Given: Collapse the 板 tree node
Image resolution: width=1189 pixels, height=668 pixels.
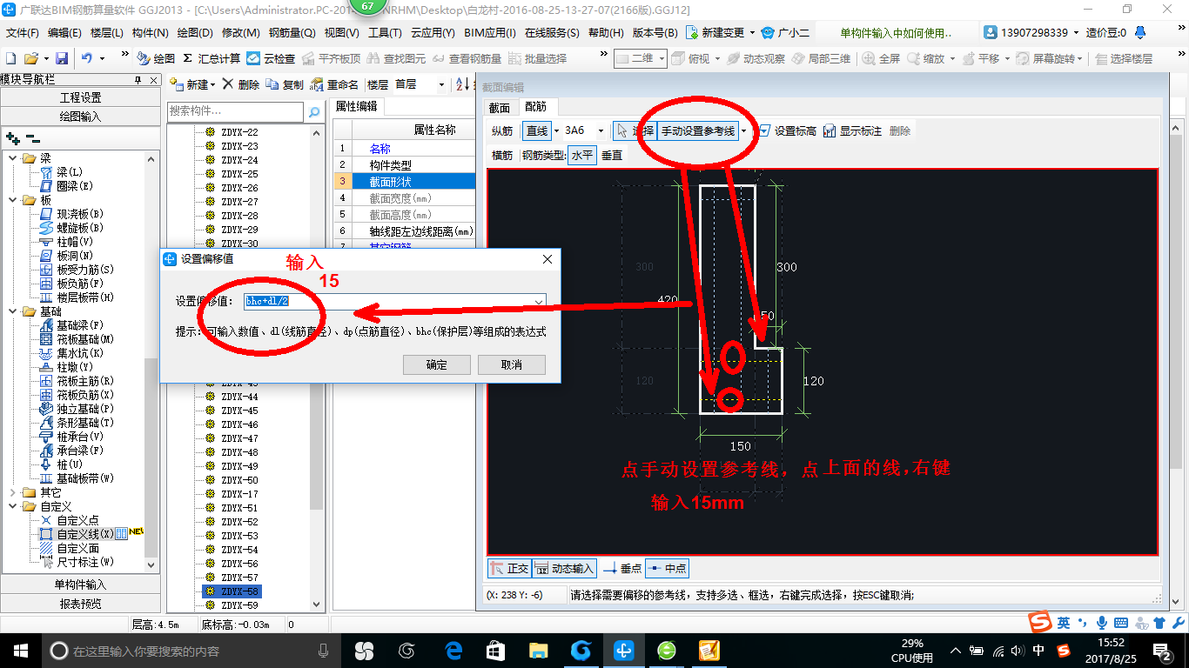Looking at the screenshot, I should click(13, 200).
